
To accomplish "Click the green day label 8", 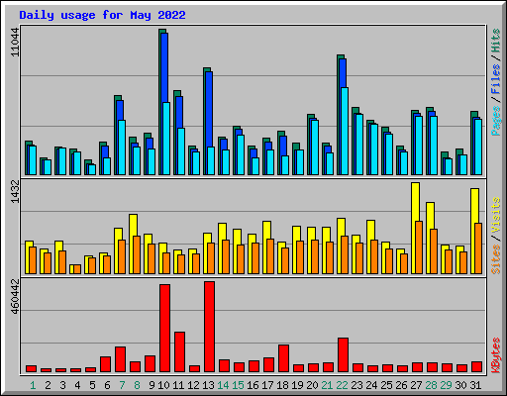I will click(x=137, y=385).
